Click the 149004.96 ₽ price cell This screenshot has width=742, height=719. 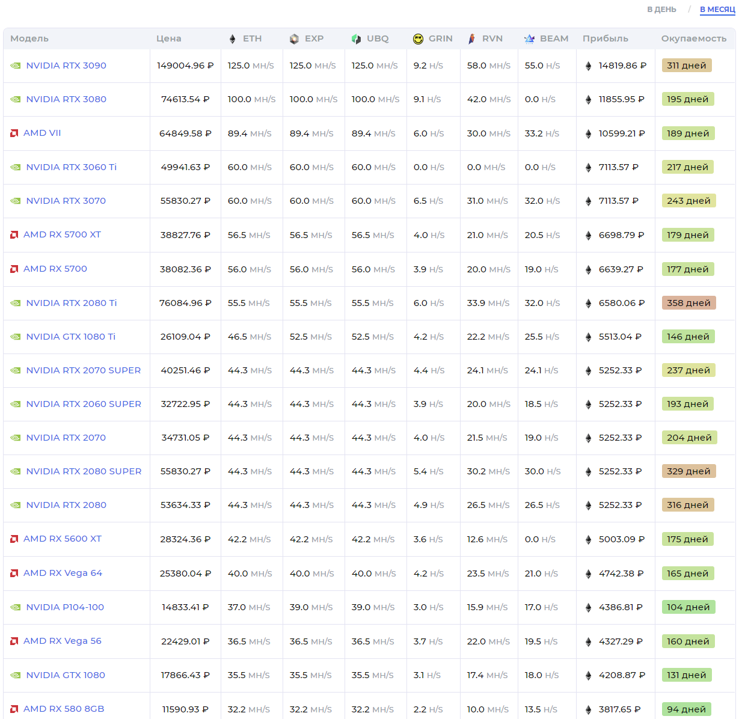point(185,66)
